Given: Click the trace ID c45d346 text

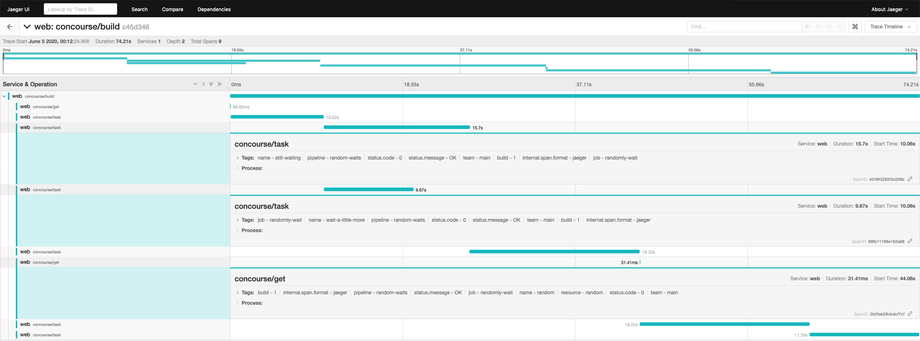Looking at the screenshot, I should click(135, 27).
